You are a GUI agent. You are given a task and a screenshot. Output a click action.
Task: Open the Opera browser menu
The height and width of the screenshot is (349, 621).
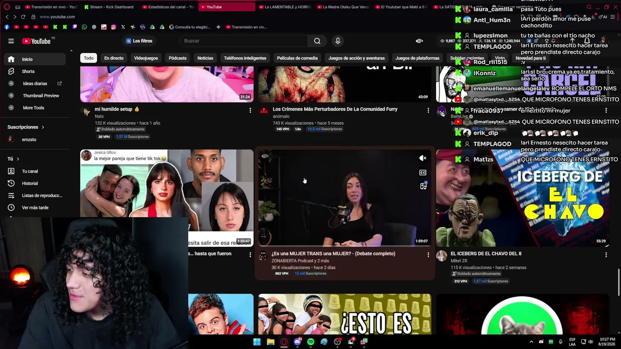click(7, 7)
